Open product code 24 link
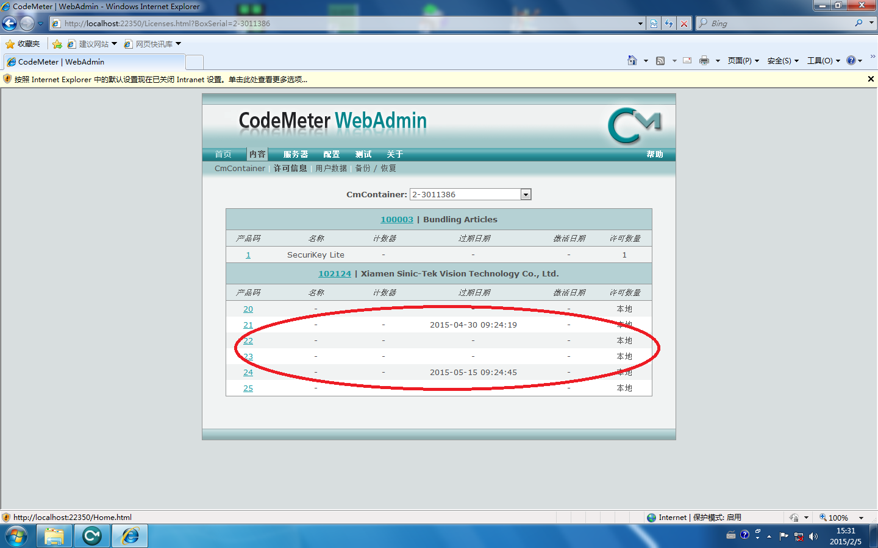The image size is (878, 548). pos(248,372)
